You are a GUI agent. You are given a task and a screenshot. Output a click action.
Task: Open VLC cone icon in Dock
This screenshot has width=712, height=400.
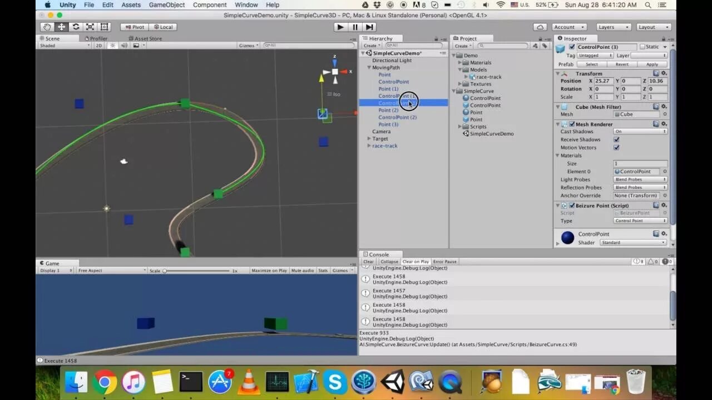pyautogui.click(x=249, y=382)
